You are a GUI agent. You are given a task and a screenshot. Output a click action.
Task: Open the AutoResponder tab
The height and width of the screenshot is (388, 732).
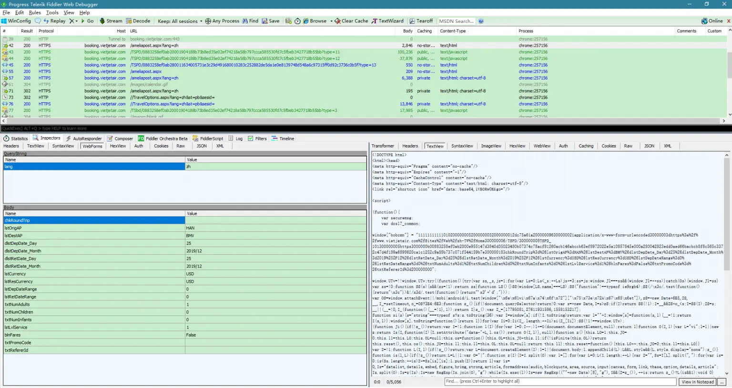point(84,139)
